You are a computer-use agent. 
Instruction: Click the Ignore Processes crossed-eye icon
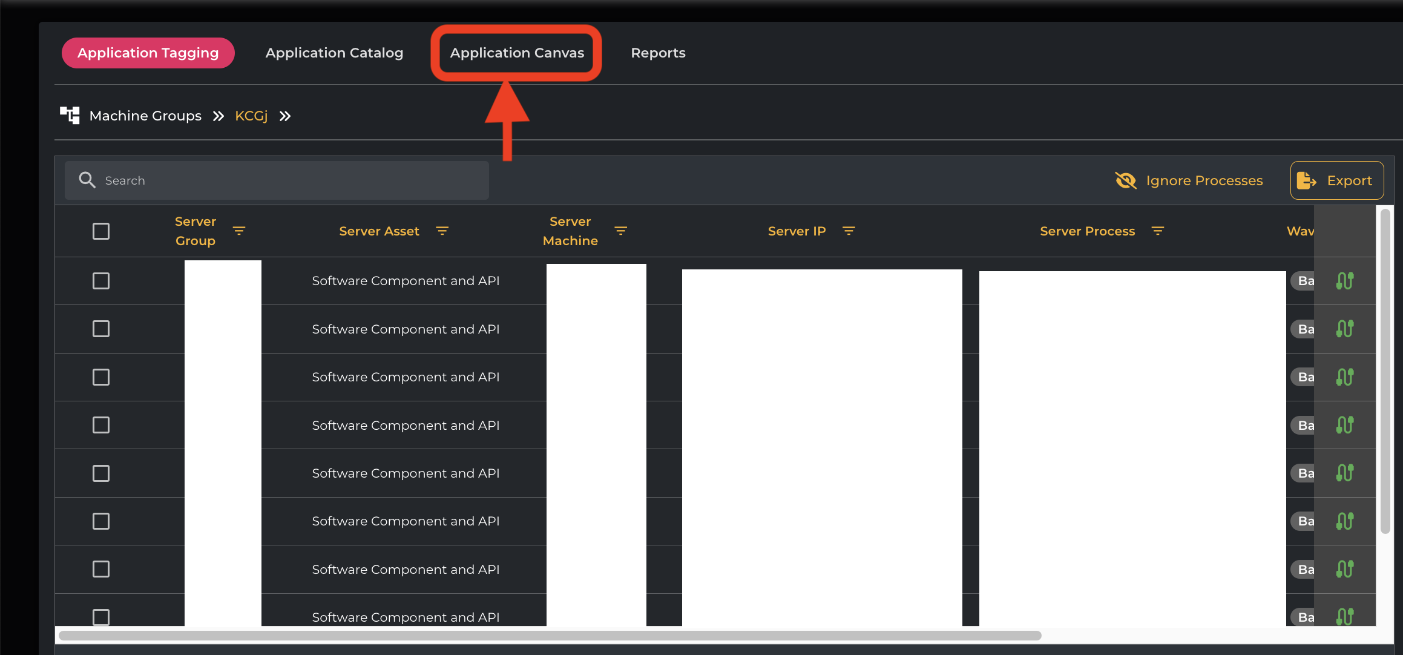(1125, 180)
